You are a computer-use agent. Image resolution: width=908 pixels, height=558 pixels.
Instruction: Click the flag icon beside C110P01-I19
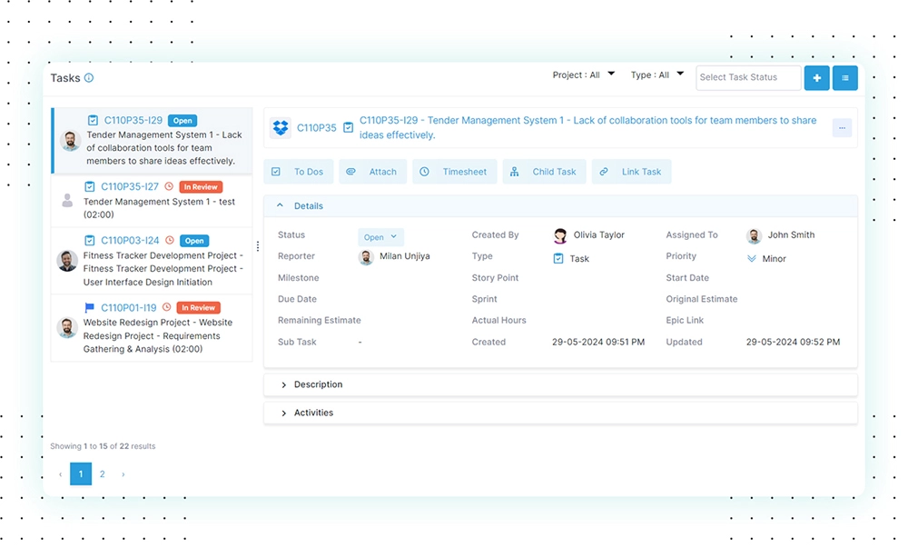point(90,308)
